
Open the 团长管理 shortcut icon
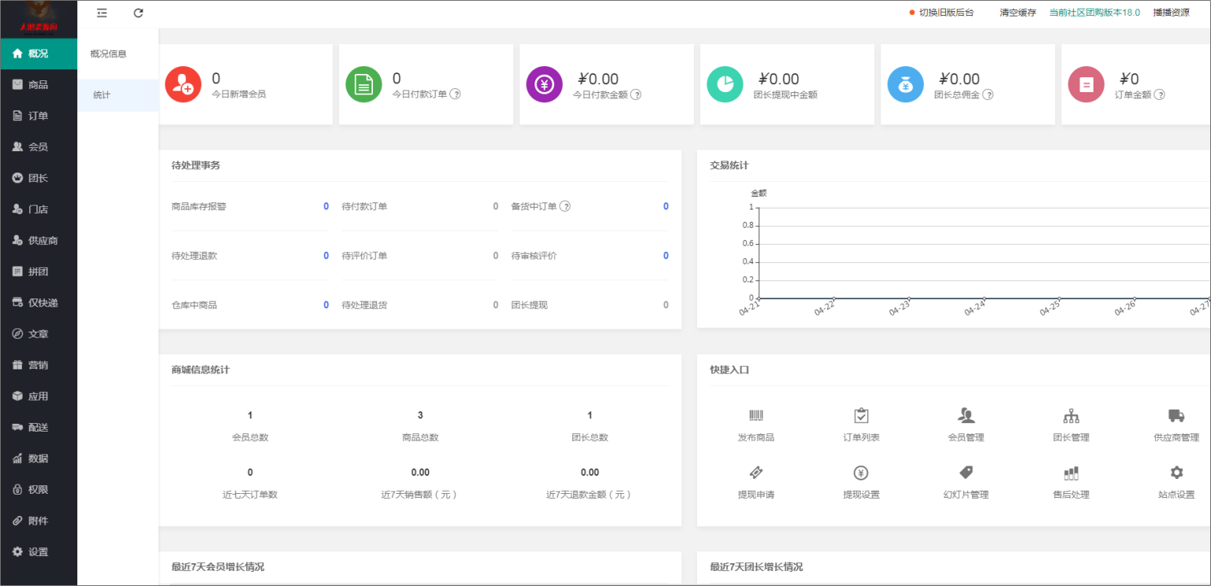1071,415
